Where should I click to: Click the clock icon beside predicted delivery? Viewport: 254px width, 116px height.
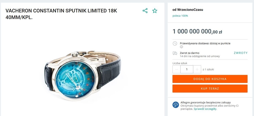pos(175,43)
